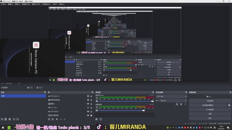Open the 帮助(H) menu
Viewport: 232px width, 130px height.
click(62, 4)
